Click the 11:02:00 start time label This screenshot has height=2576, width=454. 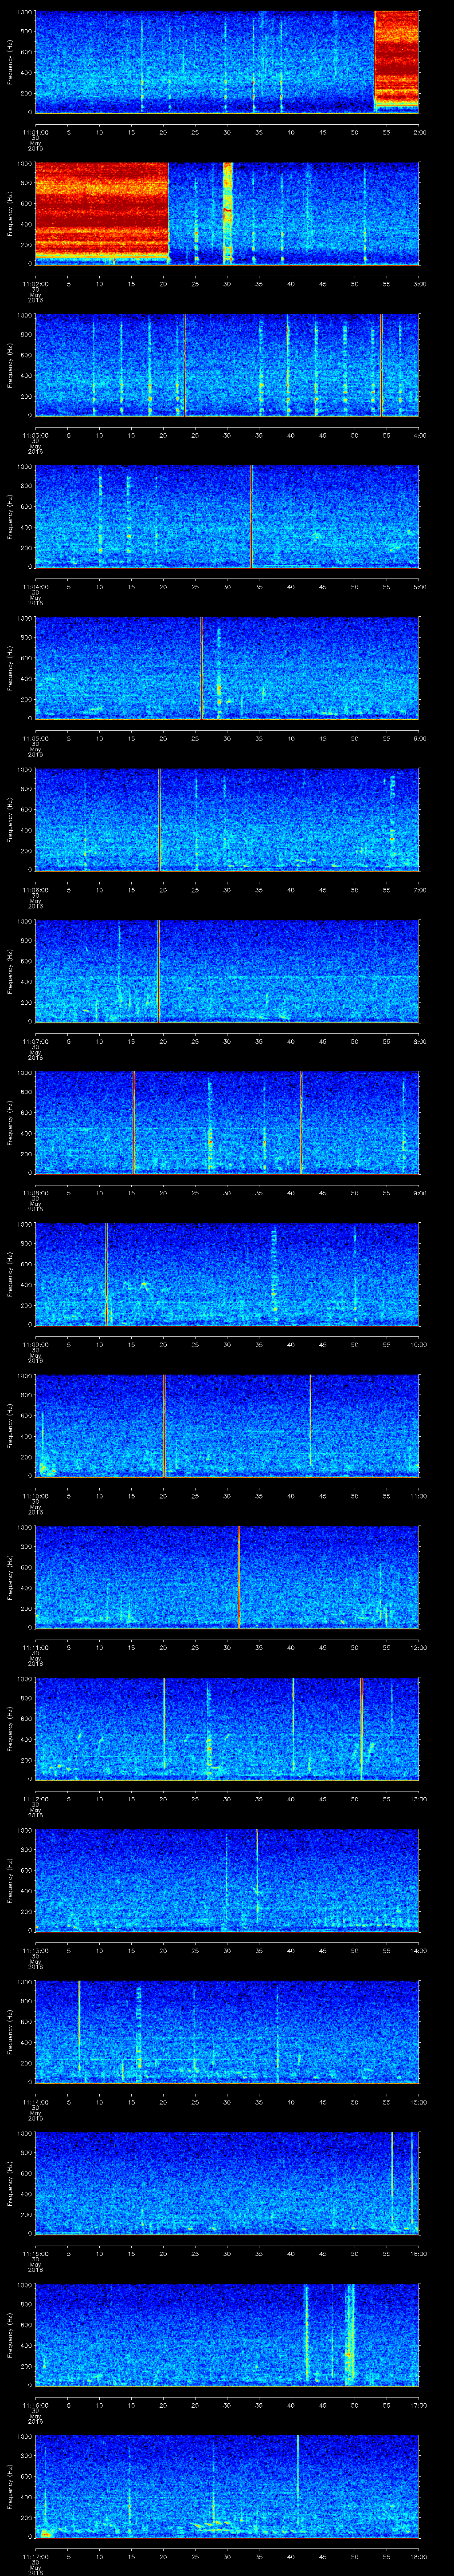35,284
